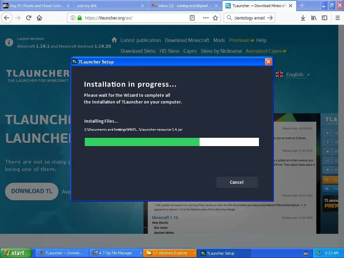Cancel the TLauncher installation

pyautogui.click(x=237, y=182)
